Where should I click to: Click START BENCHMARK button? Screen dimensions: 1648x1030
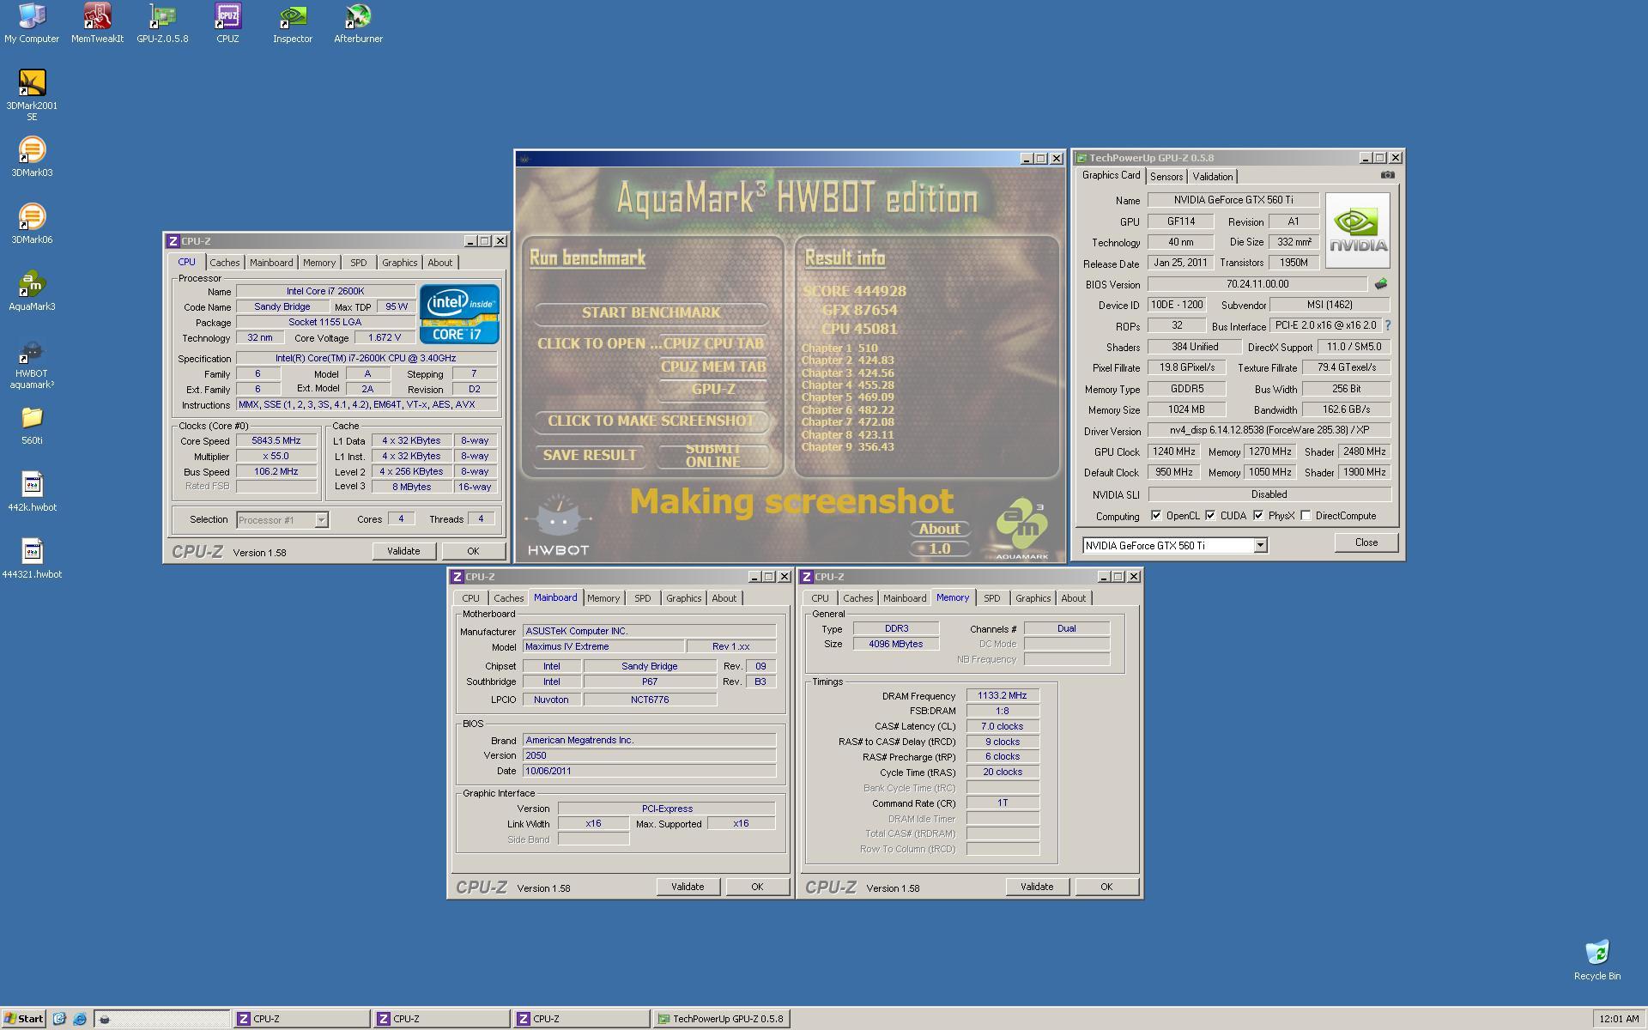pyautogui.click(x=651, y=312)
